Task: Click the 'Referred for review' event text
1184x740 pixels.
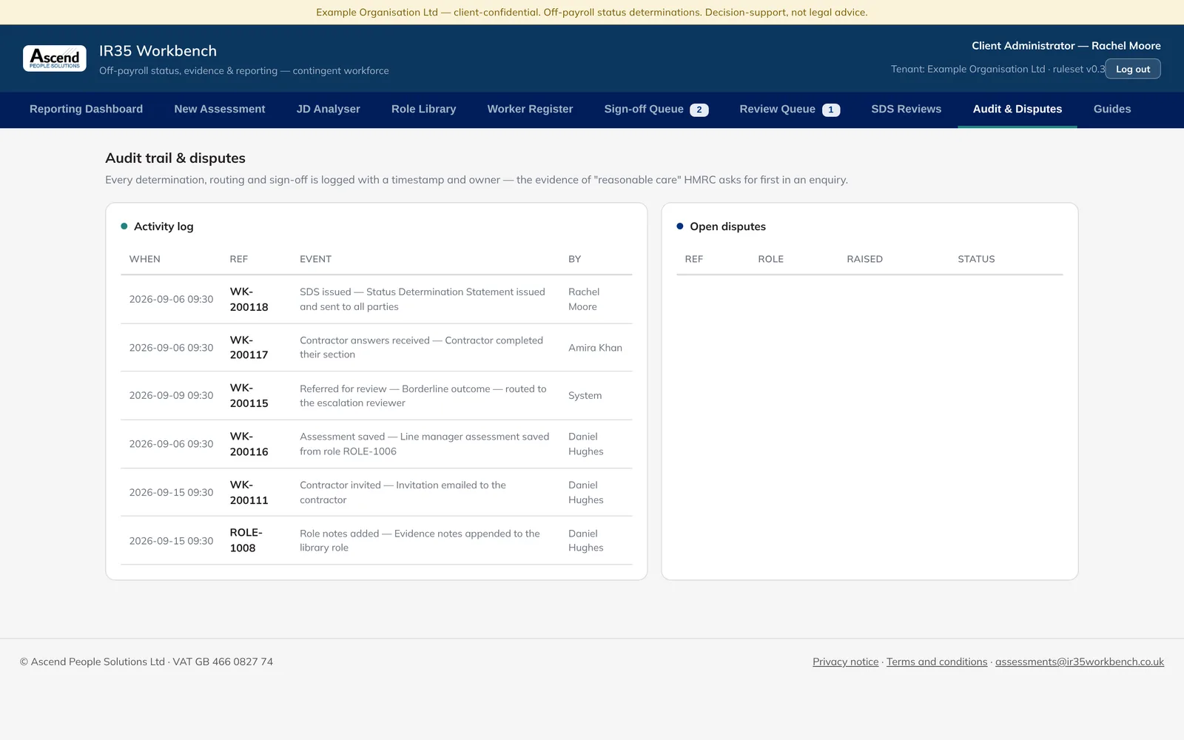Action: tap(423, 396)
